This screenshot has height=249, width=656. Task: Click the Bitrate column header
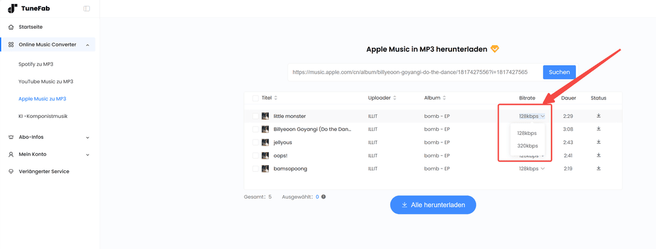click(x=527, y=98)
